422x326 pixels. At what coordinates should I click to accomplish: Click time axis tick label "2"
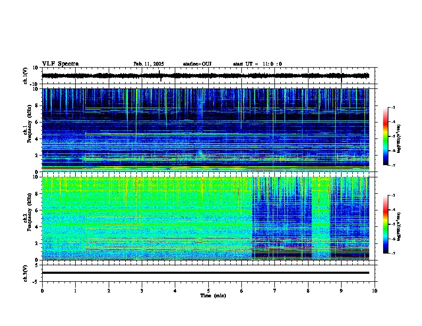coord(109,291)
